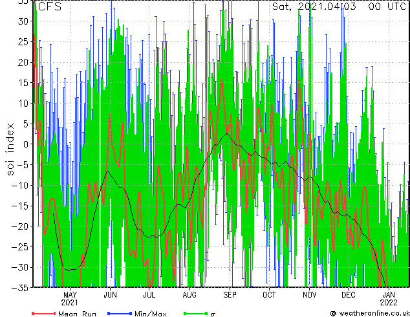Screen dimensions: 410x317
Task: Click the weatheronline.co.uk copyright text
Action: click(x=370, y=313)
